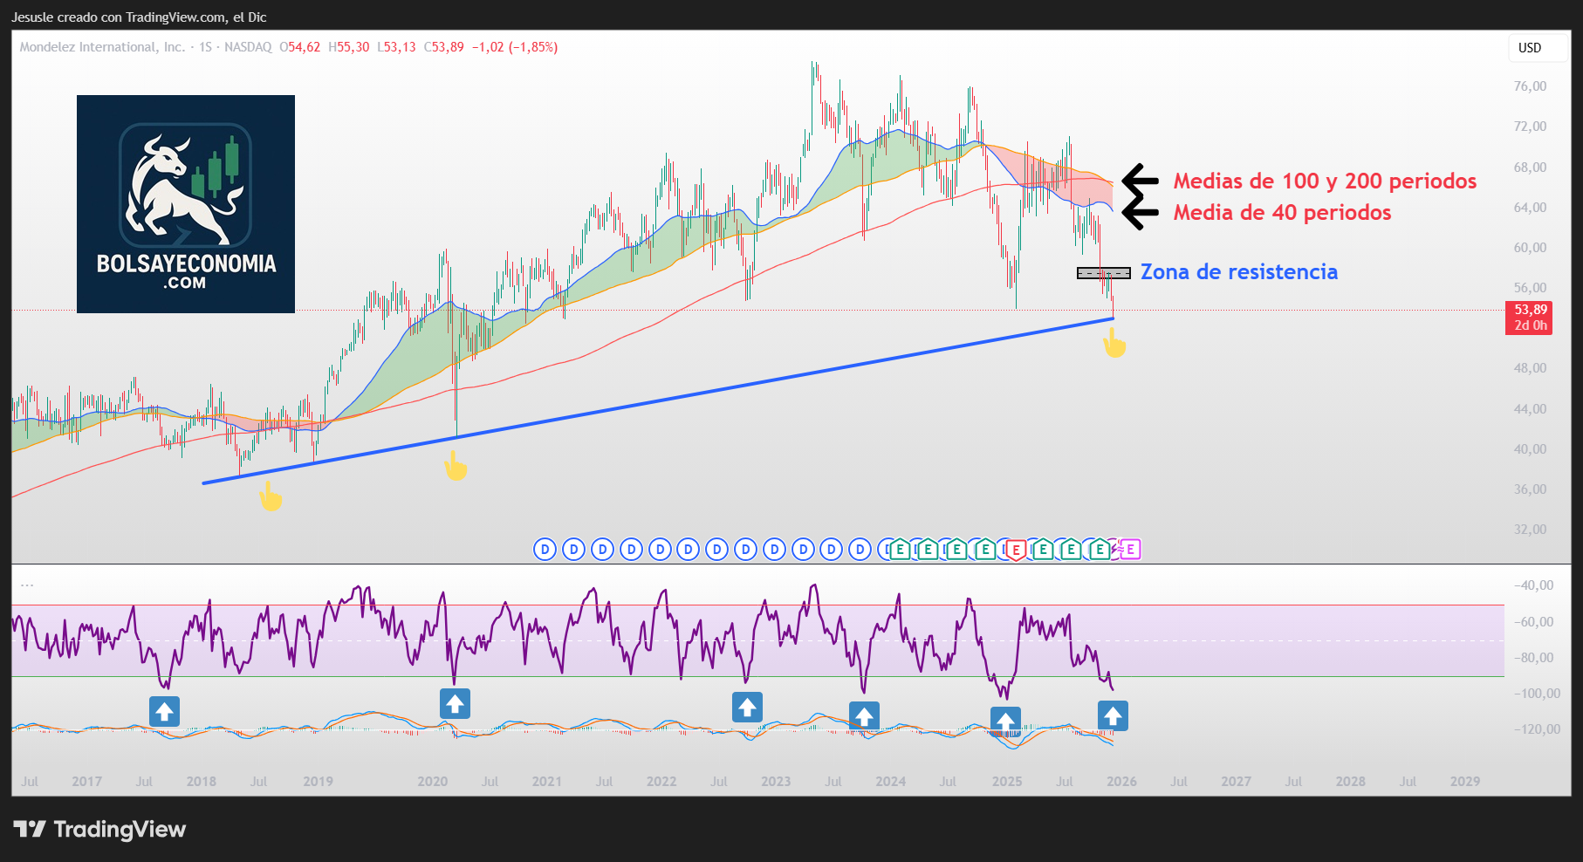Click the yellow pointing-hand marker at the trendline start

270,497
